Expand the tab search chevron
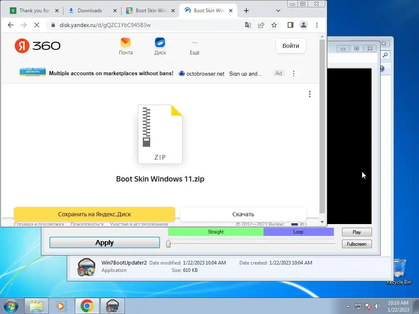Screen dimensions: 419x314 (x=278, y=11)
